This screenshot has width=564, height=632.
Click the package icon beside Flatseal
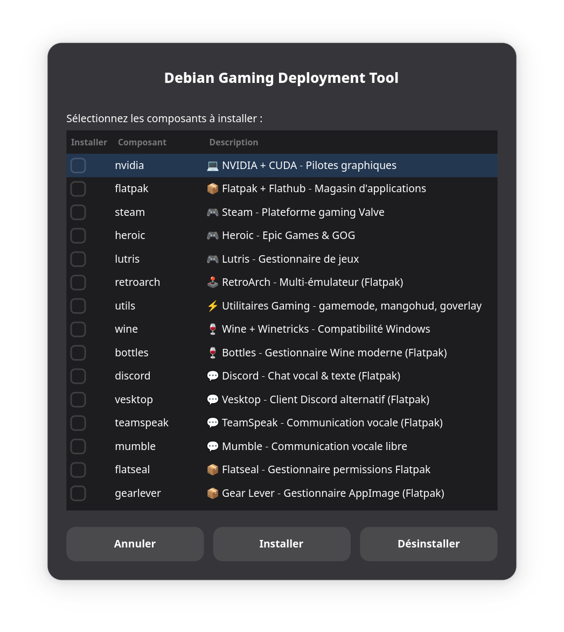(212, 469)
